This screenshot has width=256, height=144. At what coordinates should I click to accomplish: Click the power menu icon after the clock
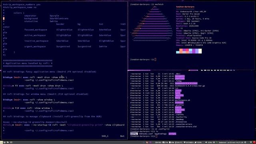tap(245, 142)
